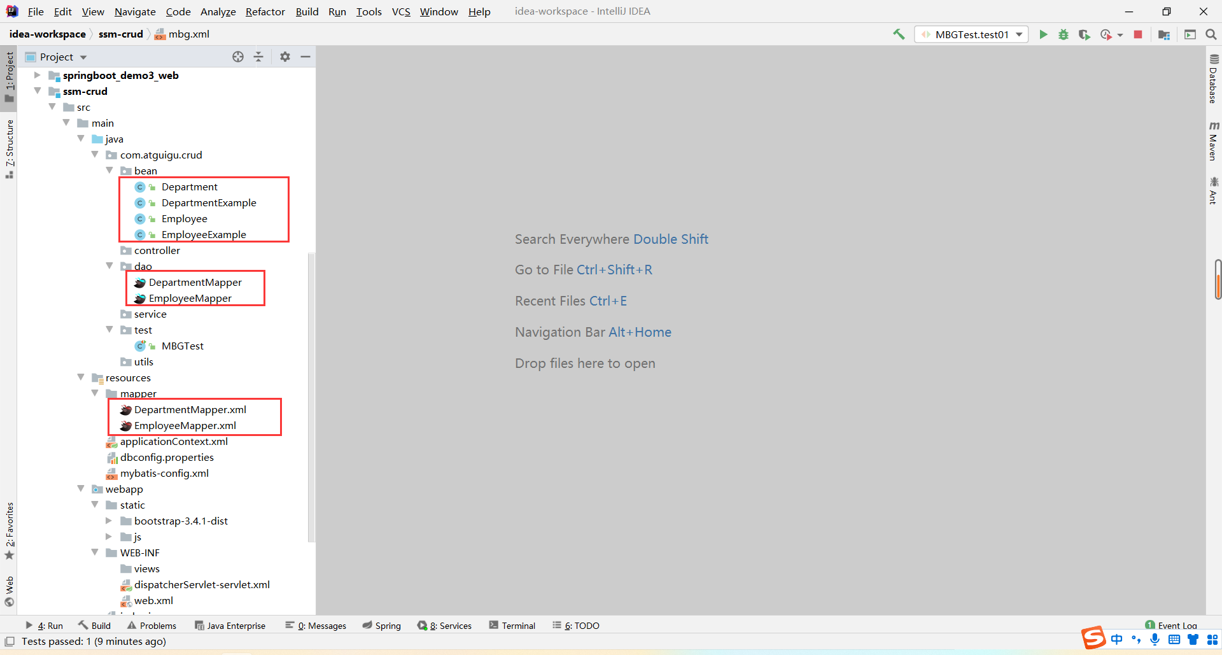Open the Terminal tool window

(x=512, y=626)
